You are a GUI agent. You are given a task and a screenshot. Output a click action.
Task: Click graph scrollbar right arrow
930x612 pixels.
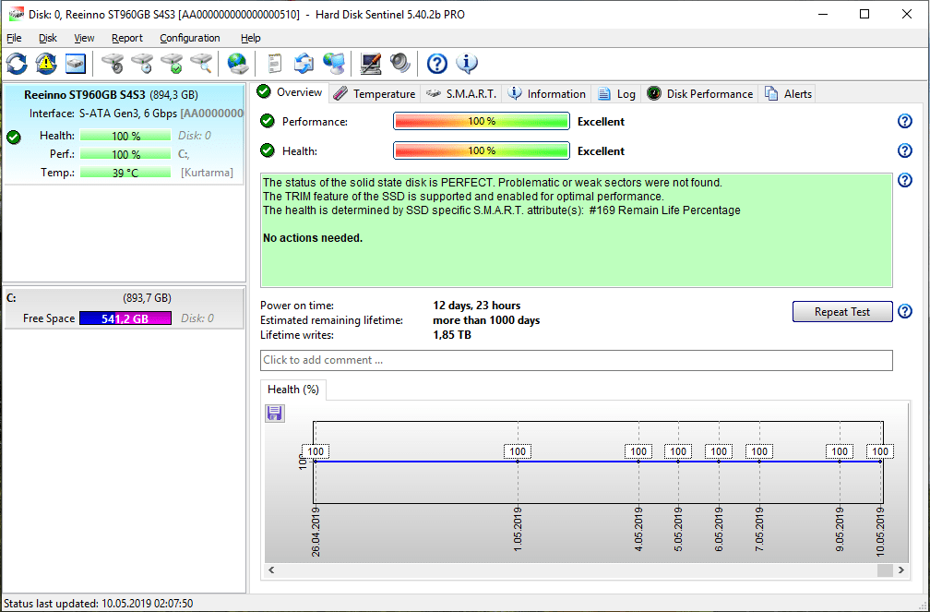coord(900,570)
